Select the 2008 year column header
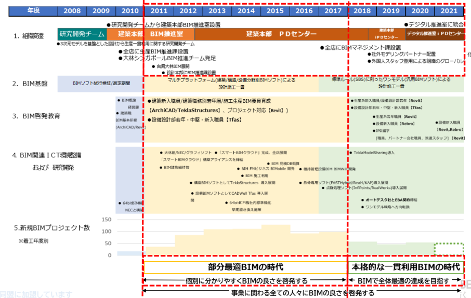 [72, 11]
